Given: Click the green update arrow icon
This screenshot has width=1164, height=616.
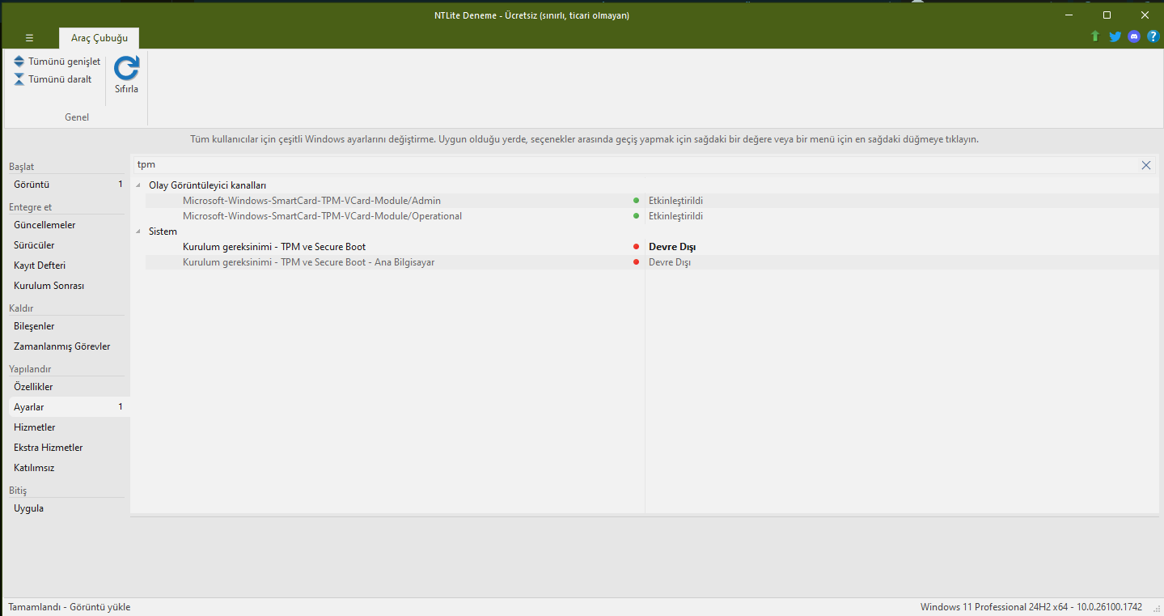Looking at the screenshot, I should 1095,36.
